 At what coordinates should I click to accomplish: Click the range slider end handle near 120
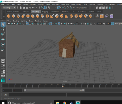click(83, 90)
